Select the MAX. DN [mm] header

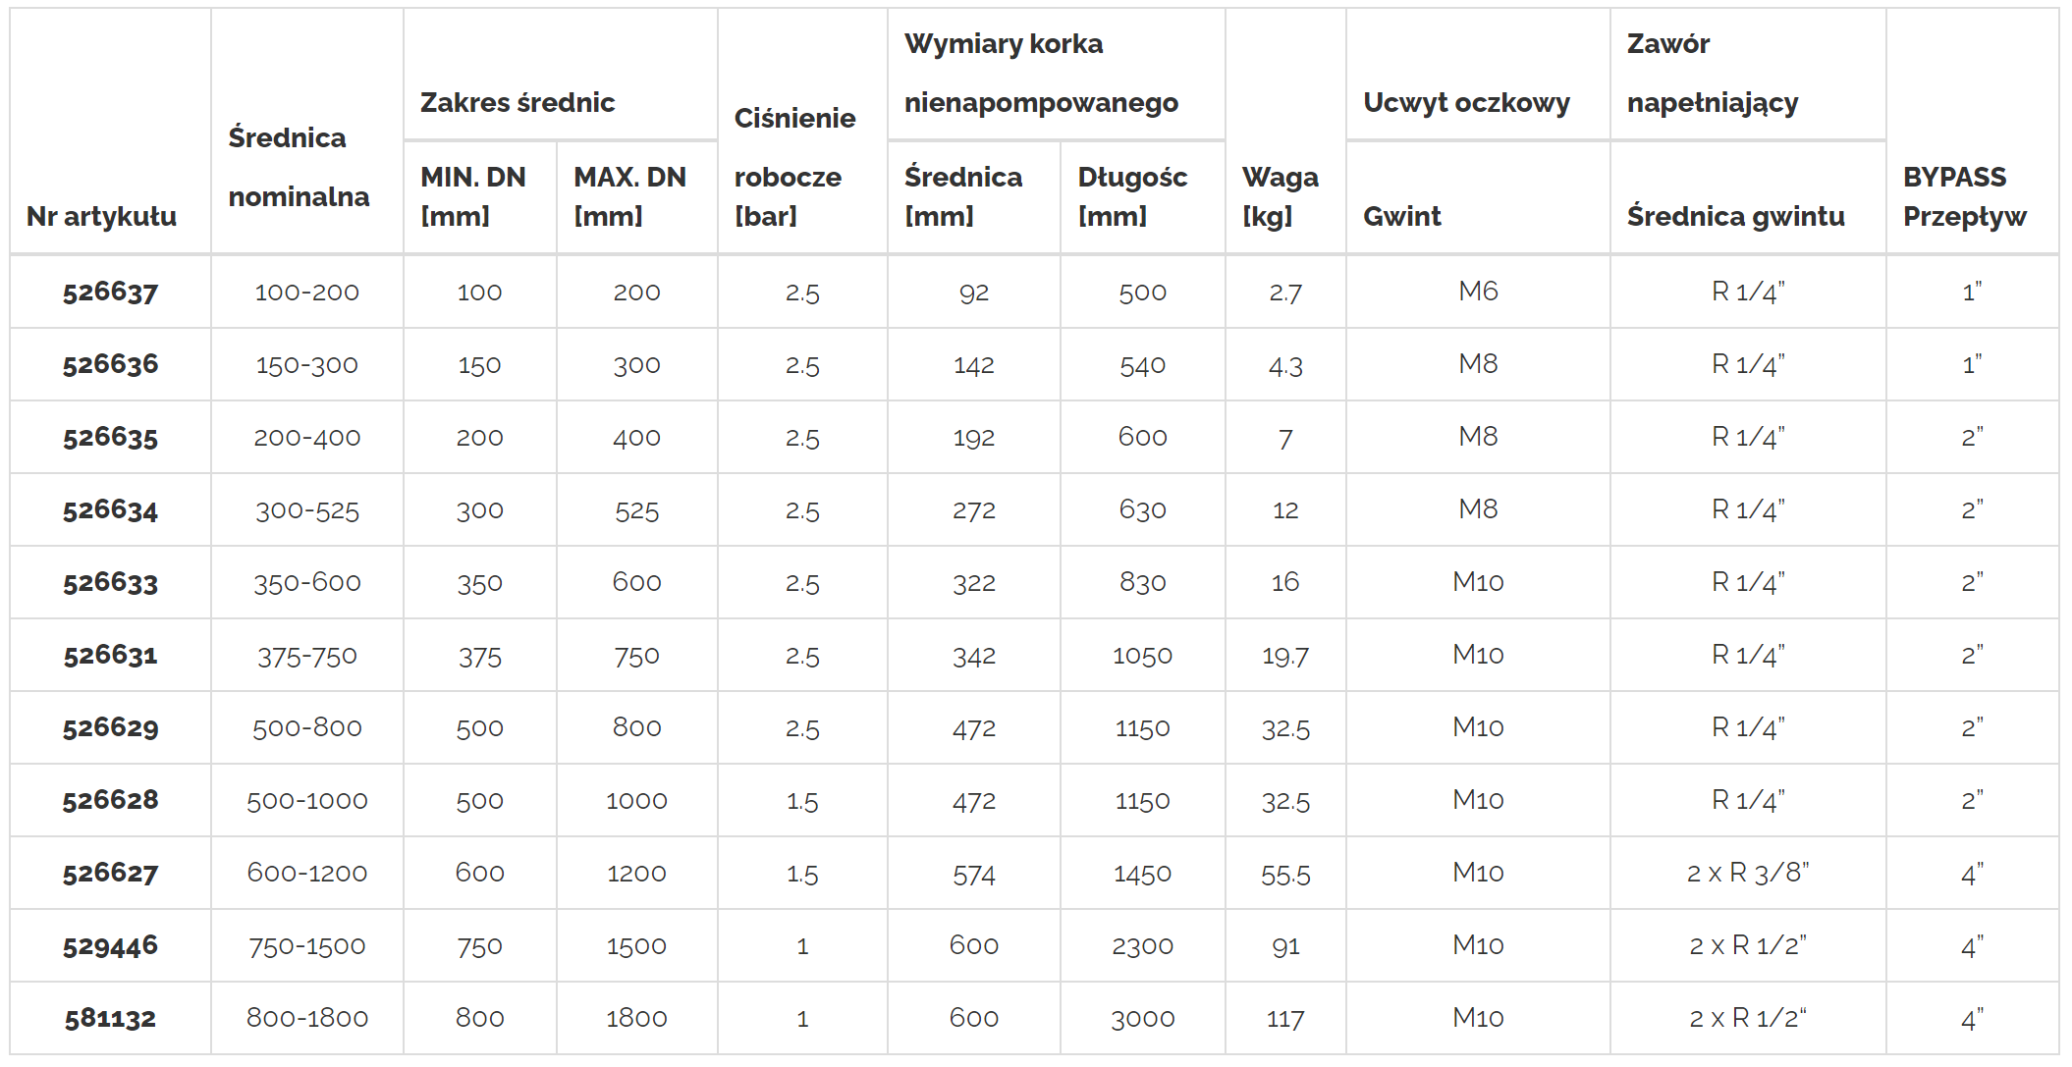tap(629, 196)
